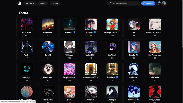The width and height of the screenshot is (183, 103).
Task: Open the Вольтерн lion avatar card
Action: 48,72
